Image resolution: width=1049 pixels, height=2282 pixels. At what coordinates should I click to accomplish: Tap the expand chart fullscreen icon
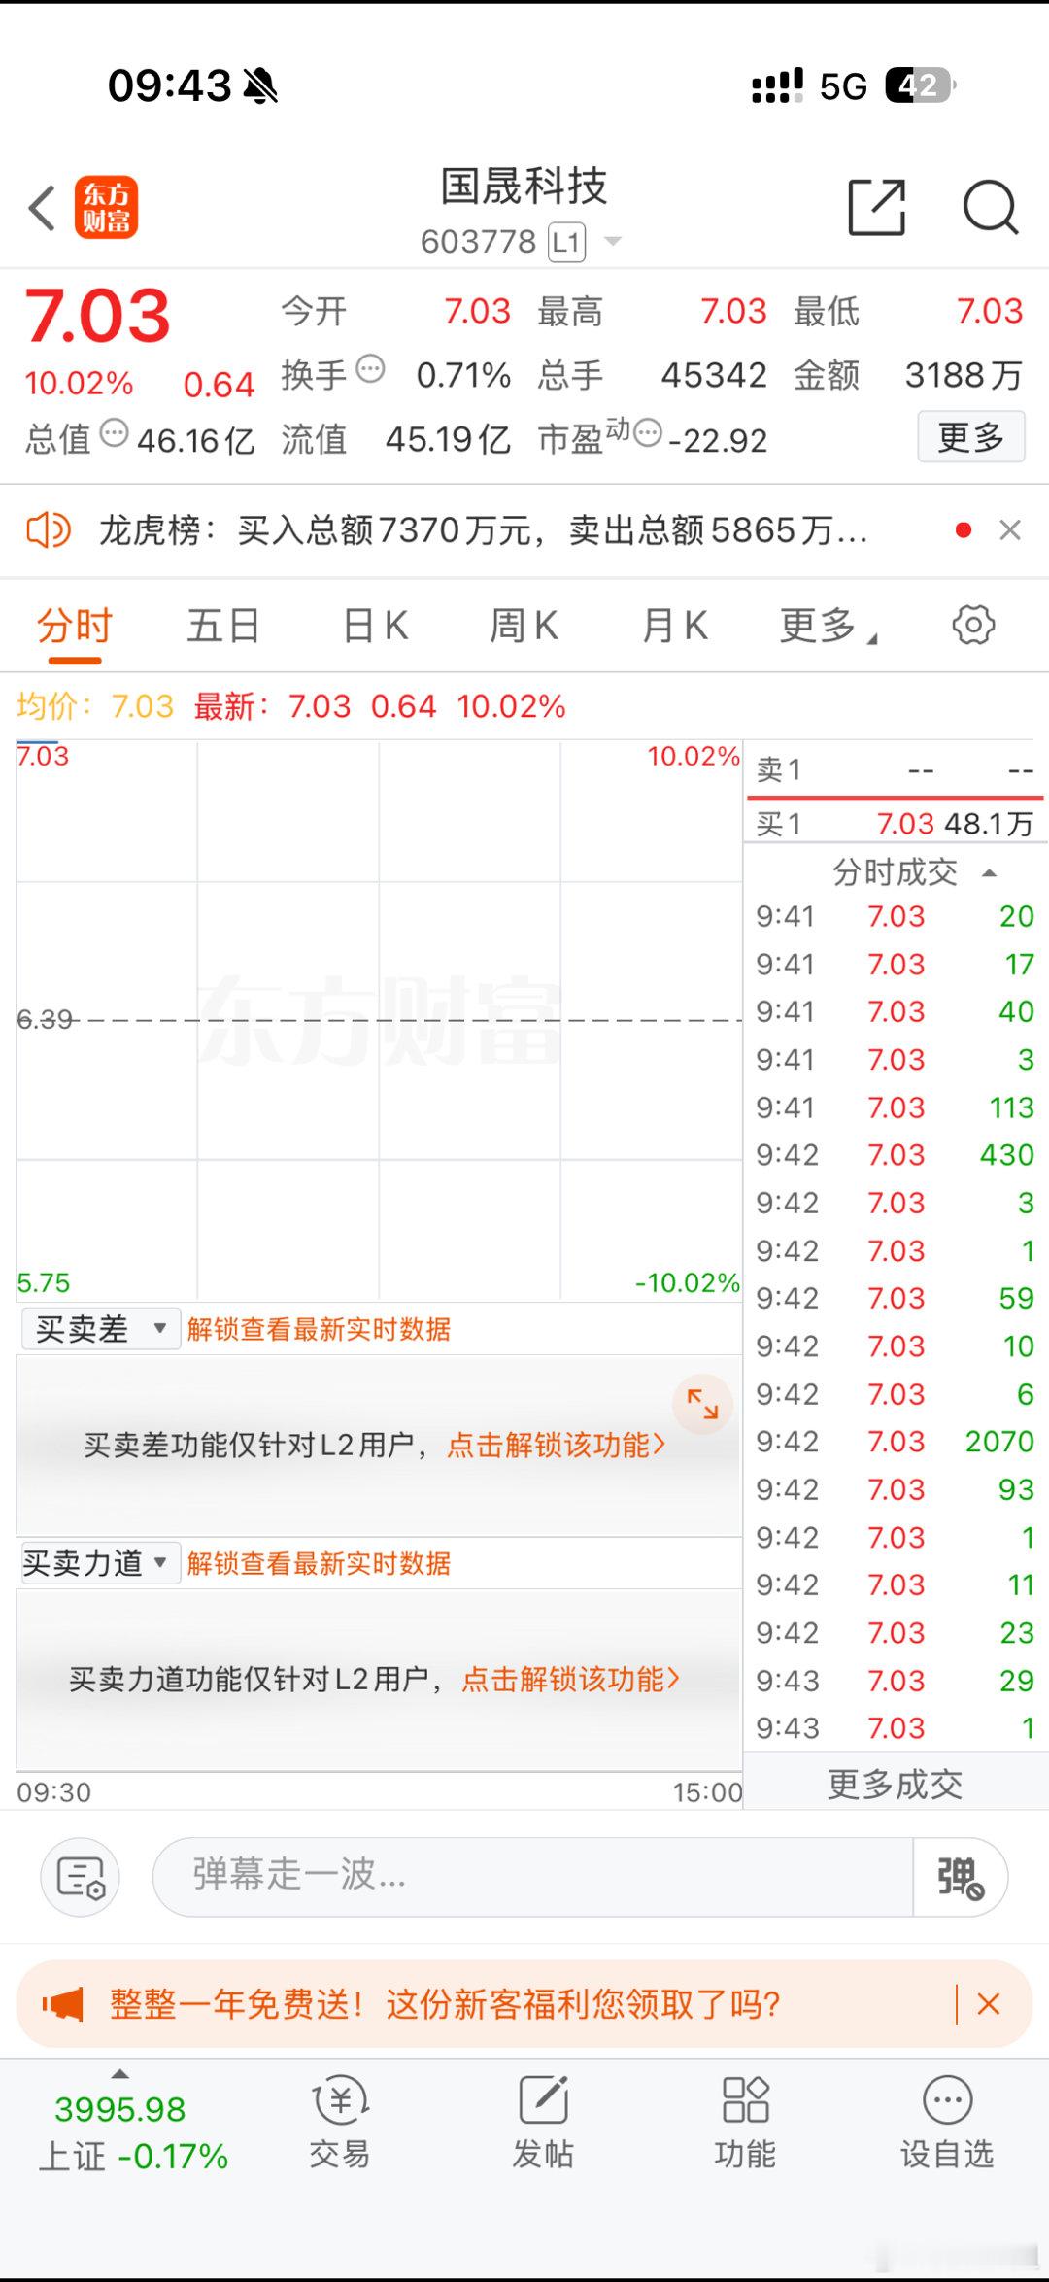point(702,1404)
